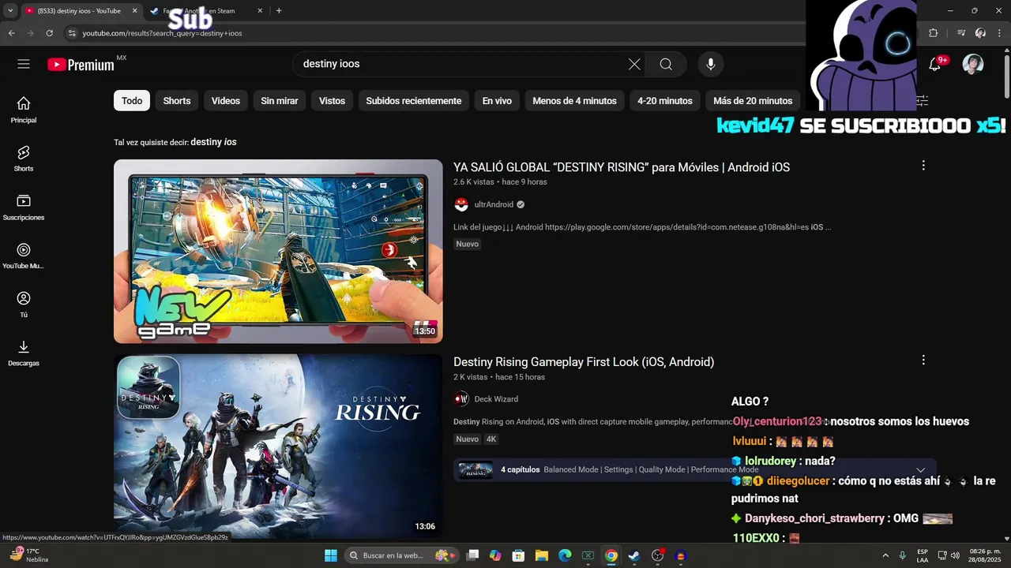Select the Sin mirar filter chip
Viewport: 1011px width, 568px height.
280,101
